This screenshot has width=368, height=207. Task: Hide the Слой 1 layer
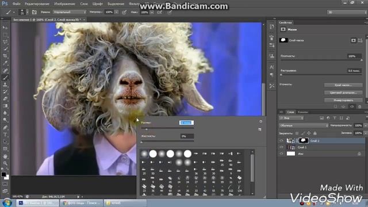[281, 147]
